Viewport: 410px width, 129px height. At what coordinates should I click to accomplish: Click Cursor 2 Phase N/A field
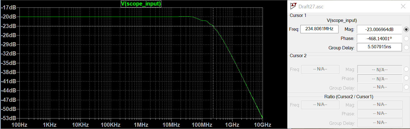[x=380, y=79]
